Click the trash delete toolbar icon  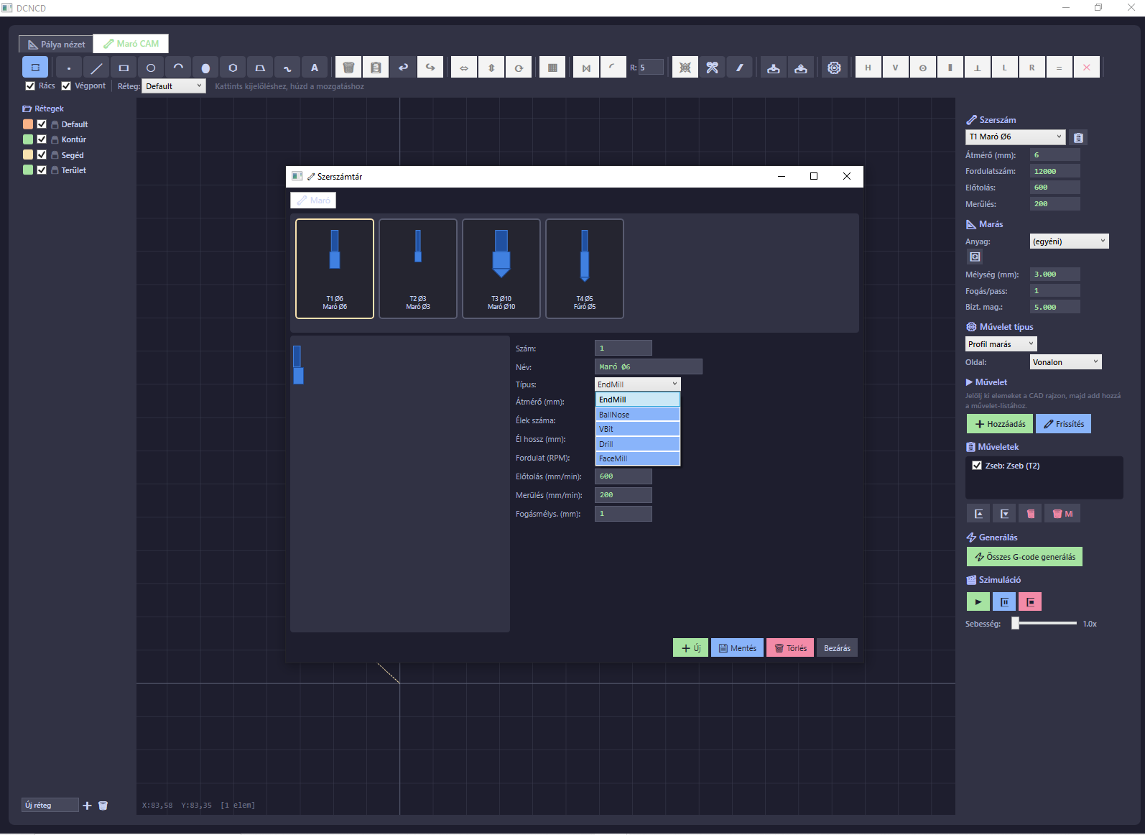tap(348, 68)
